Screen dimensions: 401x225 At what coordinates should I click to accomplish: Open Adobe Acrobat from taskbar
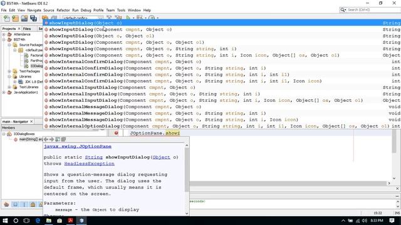pos(71,221)
